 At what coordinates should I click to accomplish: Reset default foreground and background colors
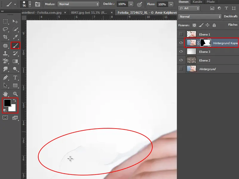coord(5,110)
